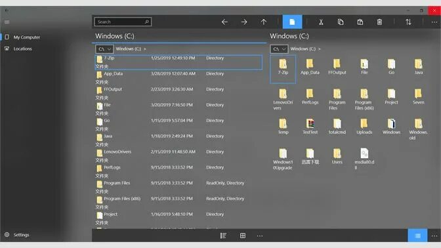Delete selection with trash icon

379,22
